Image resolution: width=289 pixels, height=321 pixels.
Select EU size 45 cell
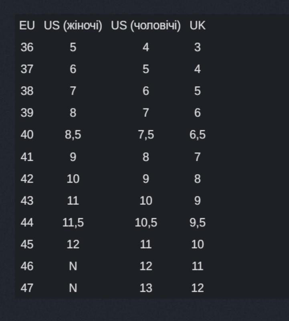point(27,244)
